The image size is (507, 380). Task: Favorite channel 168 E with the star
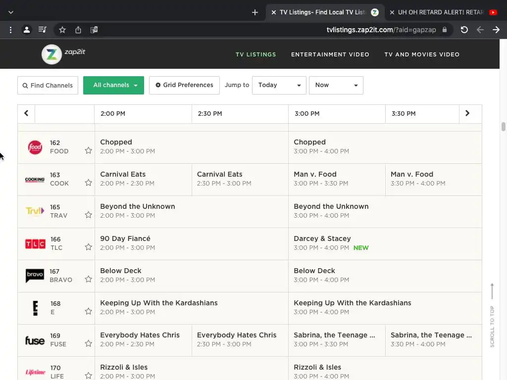(x=88, y=311)
